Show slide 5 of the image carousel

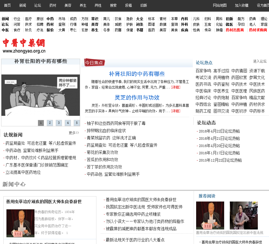click(77, 123)
